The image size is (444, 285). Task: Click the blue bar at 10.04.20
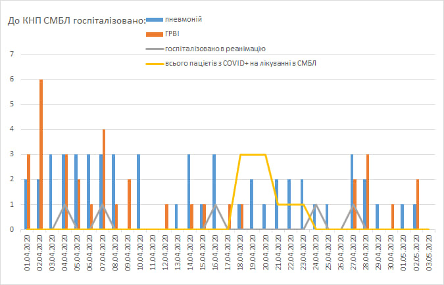[139, 192]
